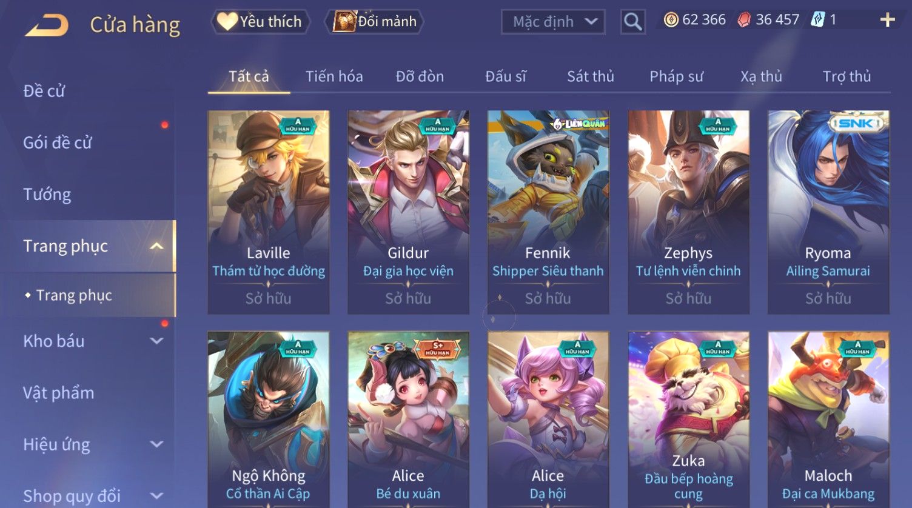Screen dimensions: 912x508
Task: Click the plus icon to add currency
Action: point(887,20)
